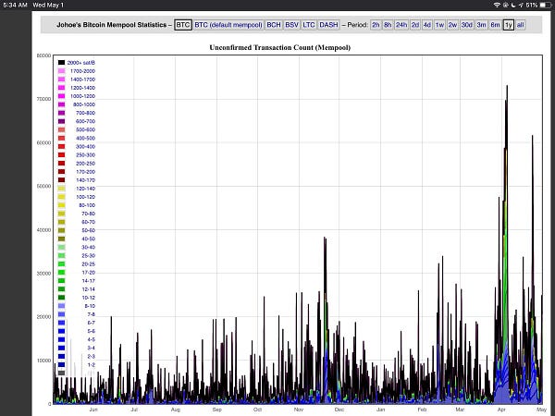
Task: Switch to DASH mempool statistics
Action: [x=328, y=25]
